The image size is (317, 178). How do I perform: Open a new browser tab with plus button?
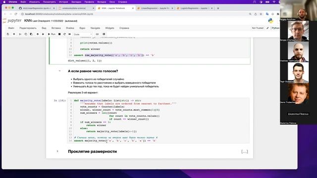click(218, 8)
